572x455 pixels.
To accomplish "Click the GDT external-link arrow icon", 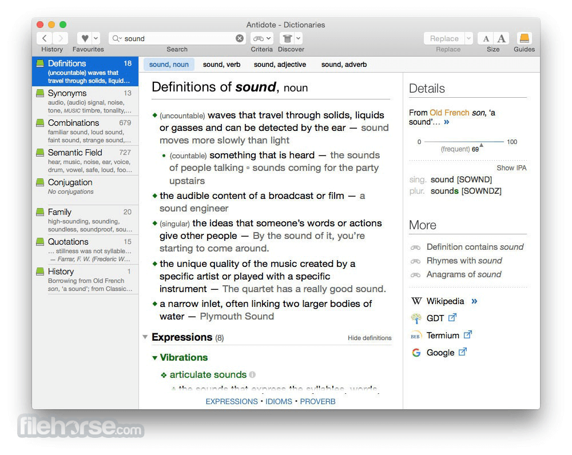I will [452, 318].
